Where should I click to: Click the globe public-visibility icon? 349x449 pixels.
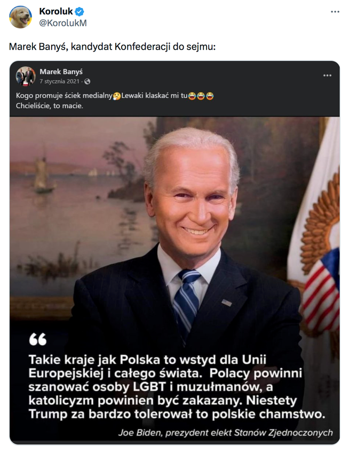coord(88,81)
